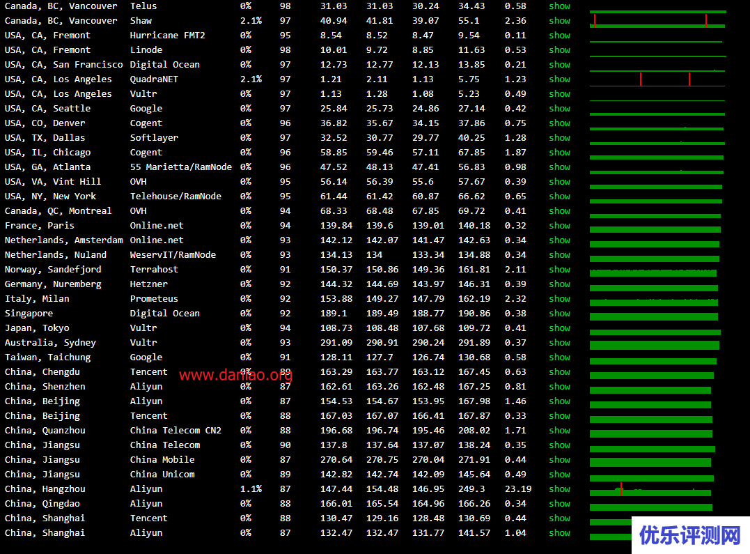Select the 249.3 worst latency value
Viewport: 750px width, 554px height.
(471, 489)
